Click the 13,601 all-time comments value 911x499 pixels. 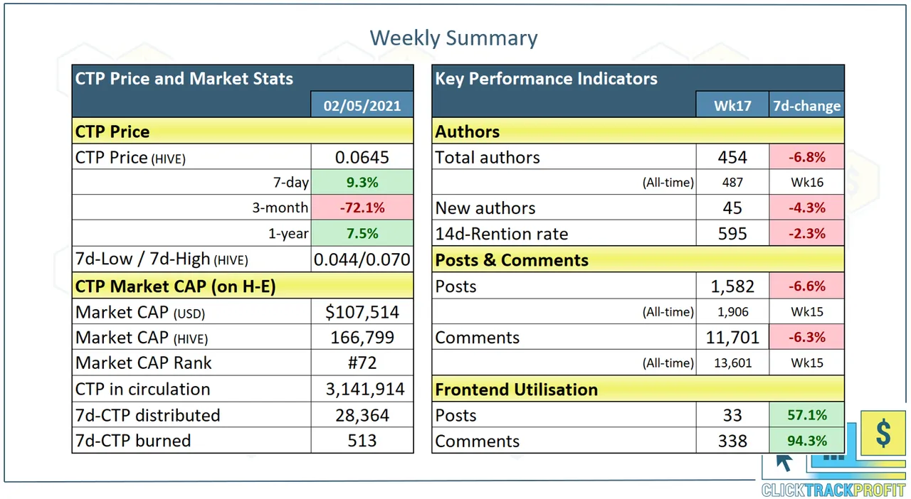(x=732, y=363)
